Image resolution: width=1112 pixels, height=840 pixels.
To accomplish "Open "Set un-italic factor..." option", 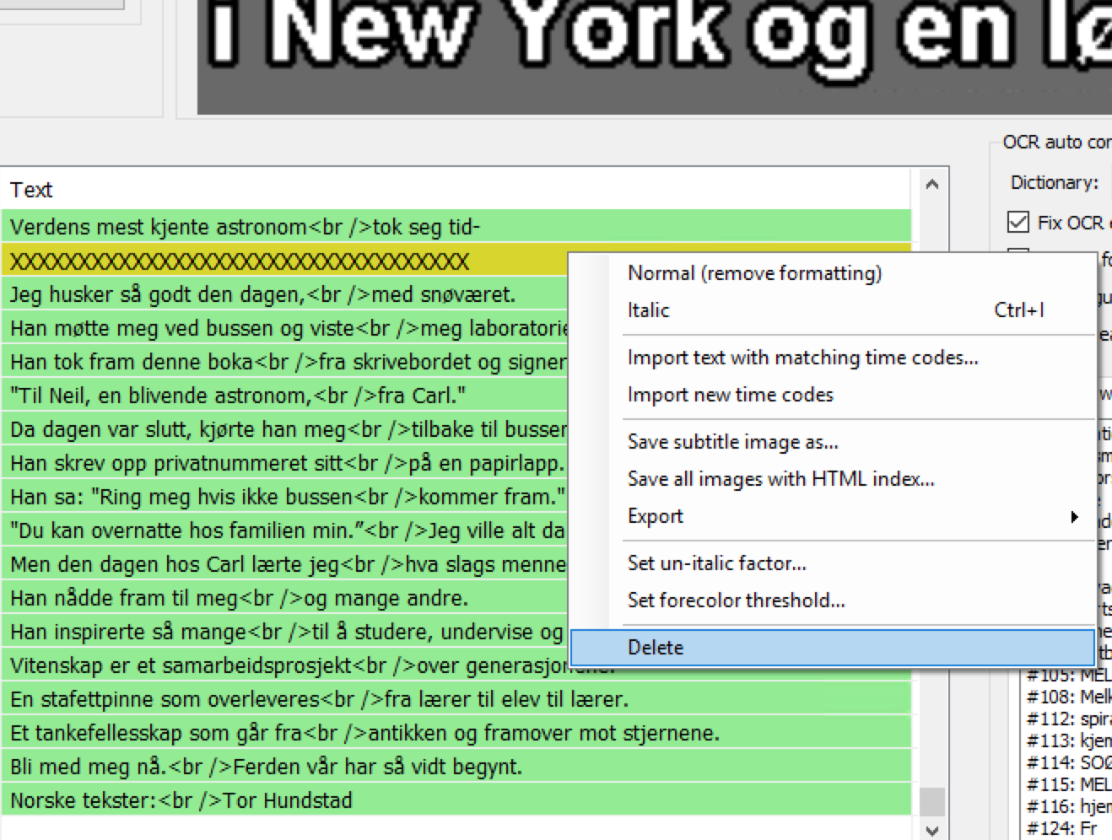I will (716, 563).
